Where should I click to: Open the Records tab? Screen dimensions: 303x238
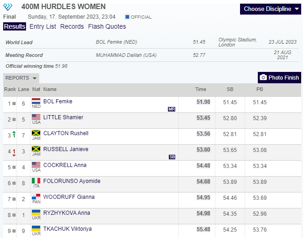72,26
